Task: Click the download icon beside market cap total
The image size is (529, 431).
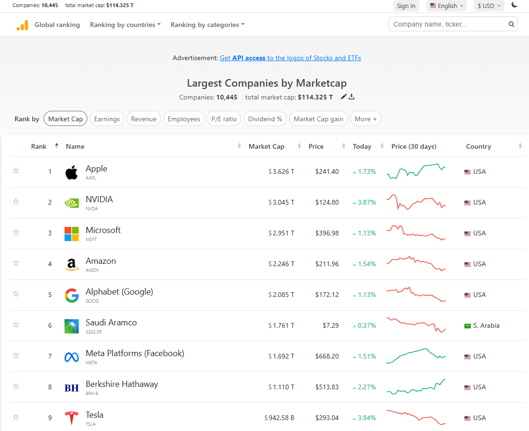Action: pos(352,97)
